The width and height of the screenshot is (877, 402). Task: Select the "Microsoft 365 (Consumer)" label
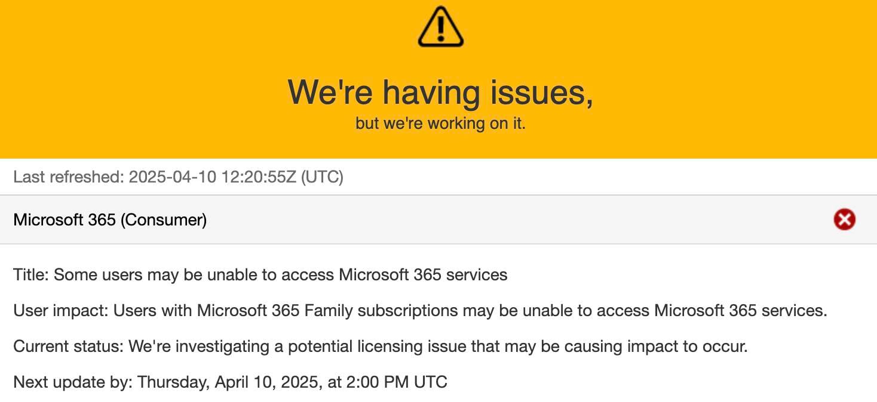coord(110,220)
